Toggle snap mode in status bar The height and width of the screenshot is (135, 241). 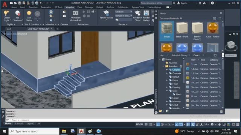coord(151,124)
